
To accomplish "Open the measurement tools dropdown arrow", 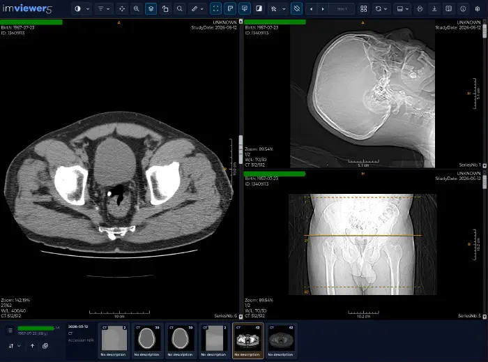I will (201, 9).
